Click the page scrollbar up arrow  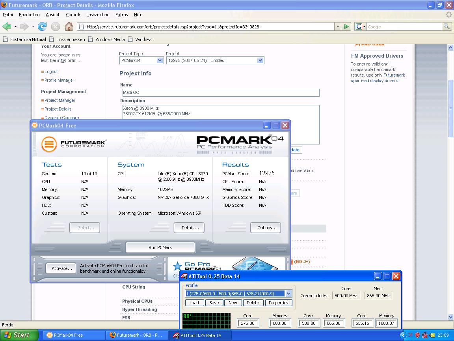(x=450, y=47)
